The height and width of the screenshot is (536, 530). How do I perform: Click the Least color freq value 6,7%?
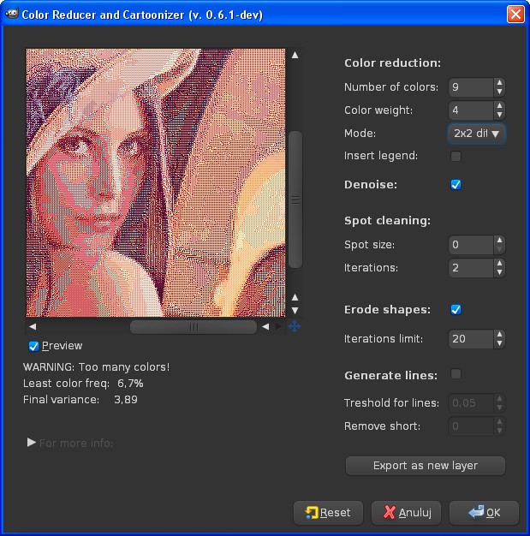coord(130,384)
